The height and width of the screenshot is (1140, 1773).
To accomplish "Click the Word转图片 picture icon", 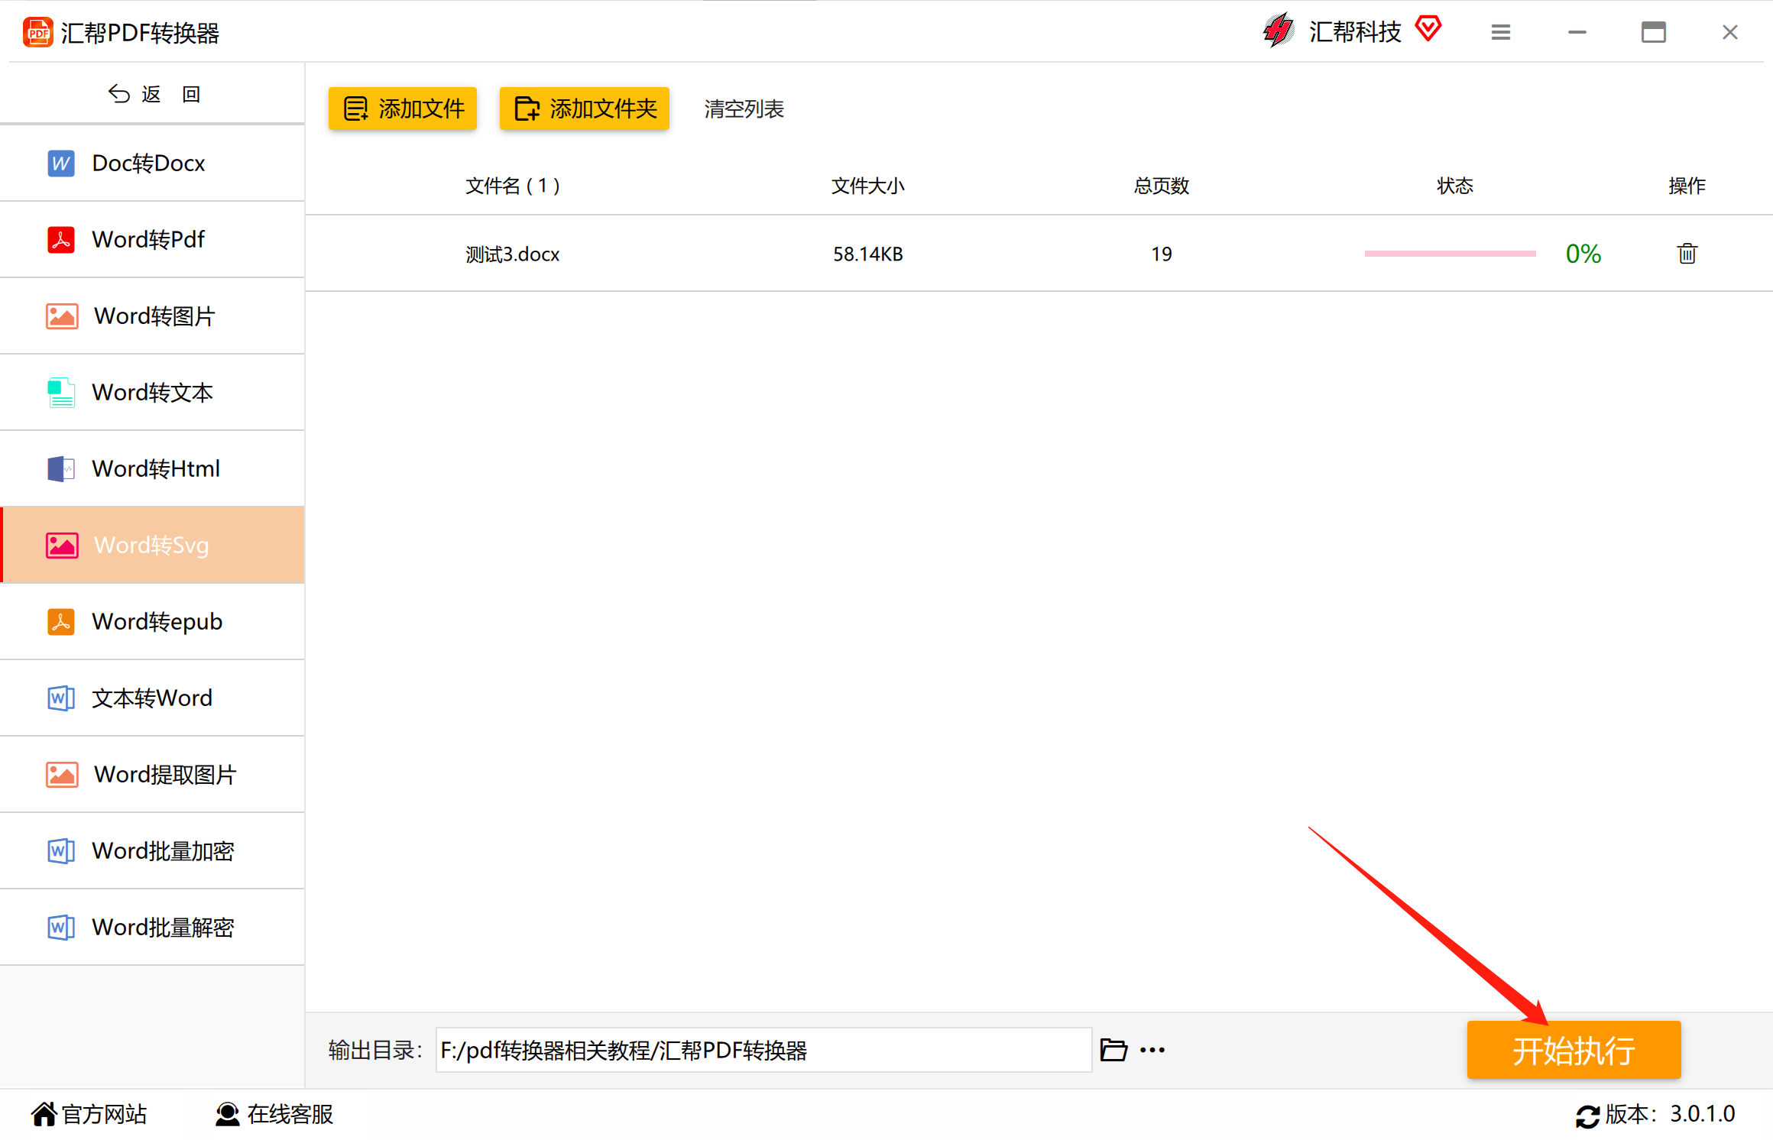I will point(62,316).
